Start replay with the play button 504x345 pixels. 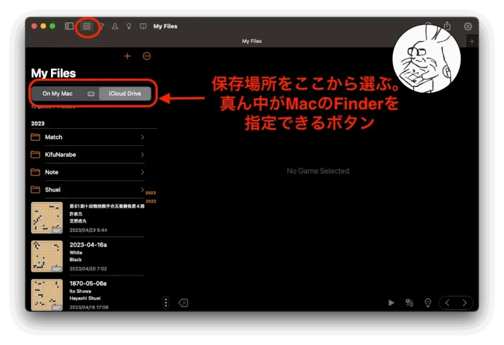(x=391, y=303)
